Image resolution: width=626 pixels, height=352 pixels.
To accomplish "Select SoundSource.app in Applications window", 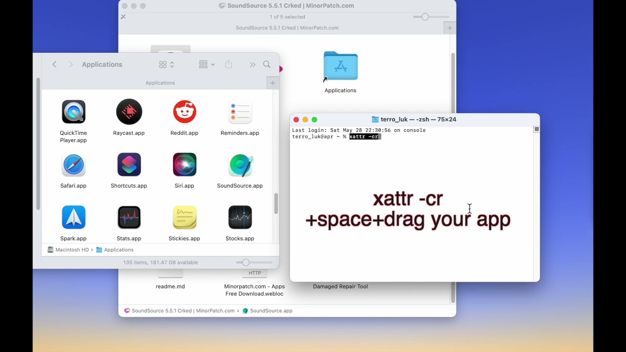I will point(240,165).
